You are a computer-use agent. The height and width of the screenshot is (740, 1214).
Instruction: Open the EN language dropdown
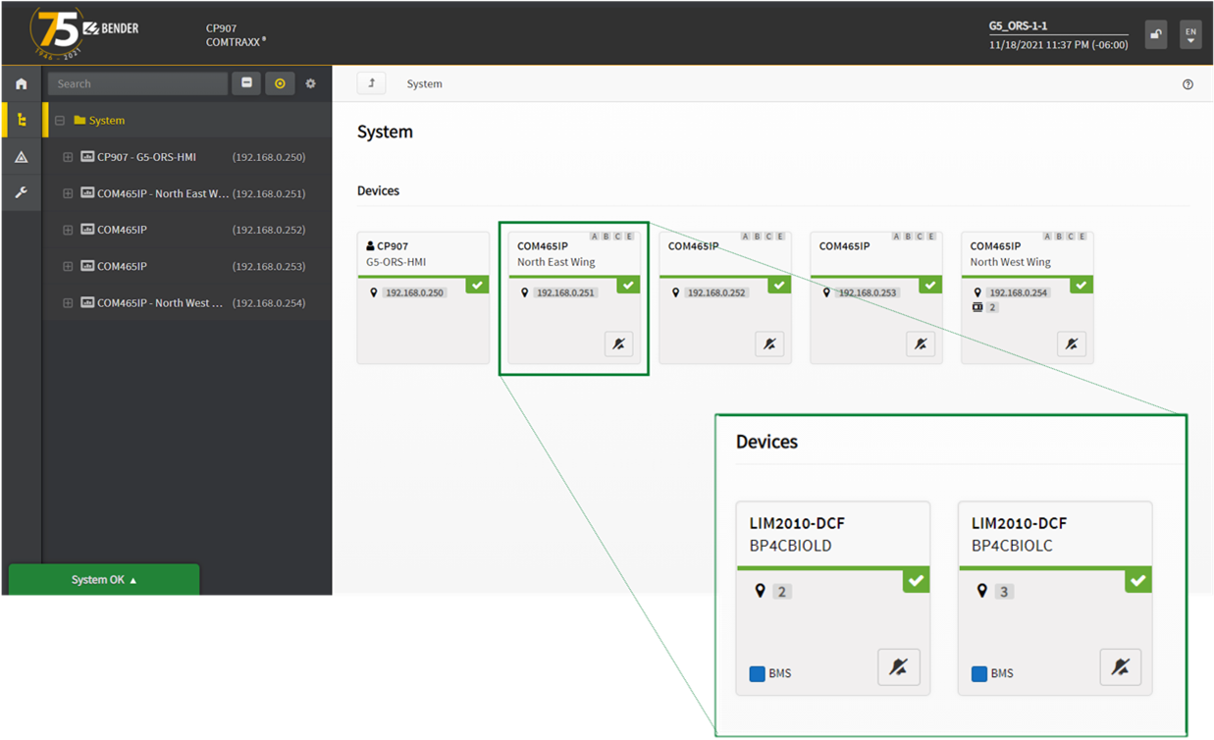(1190, 34)
